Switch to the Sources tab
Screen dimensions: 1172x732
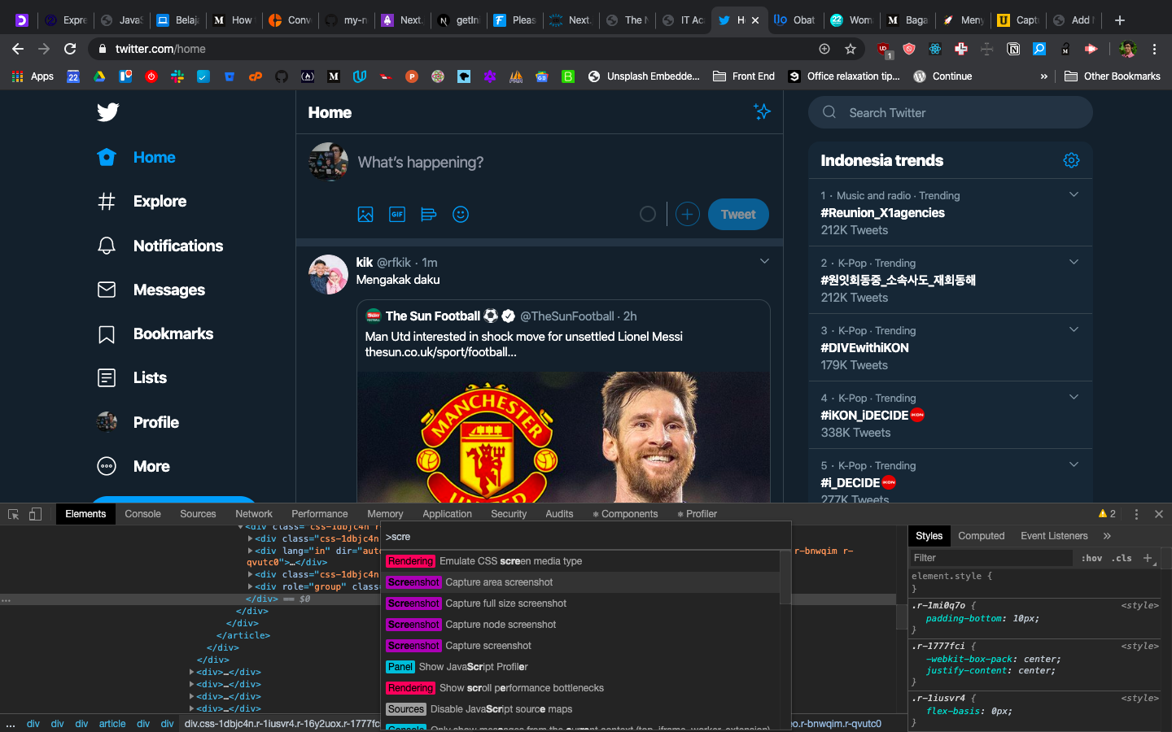198,514
